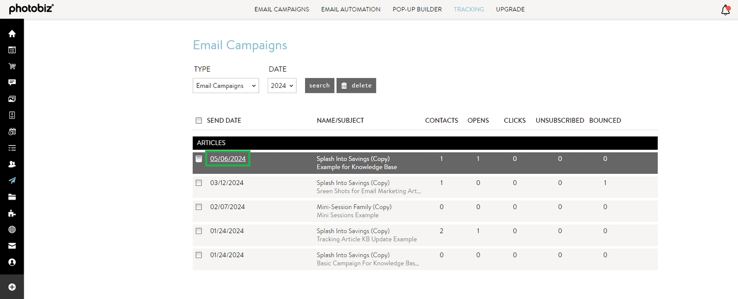
Task: Open the shopping cart section
Action: tap(12, 66)
